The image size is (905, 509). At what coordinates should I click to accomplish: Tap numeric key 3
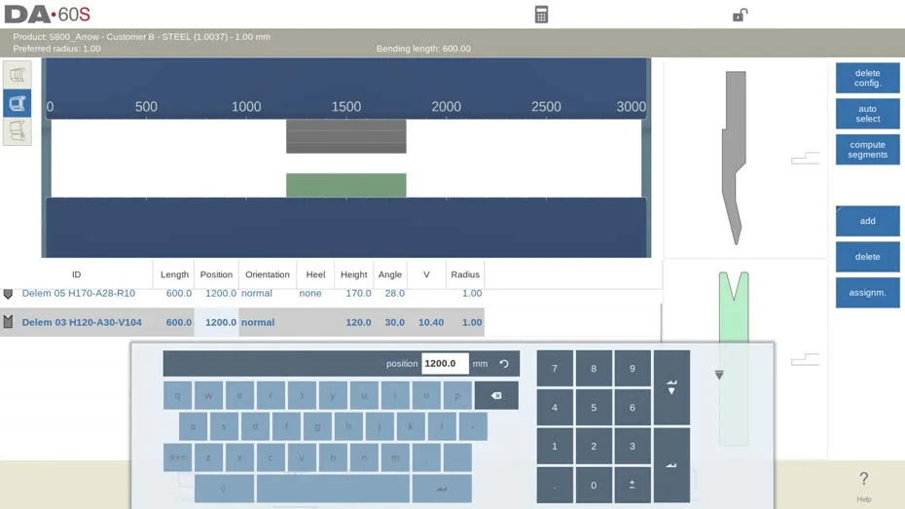click(x=633, y=446)
